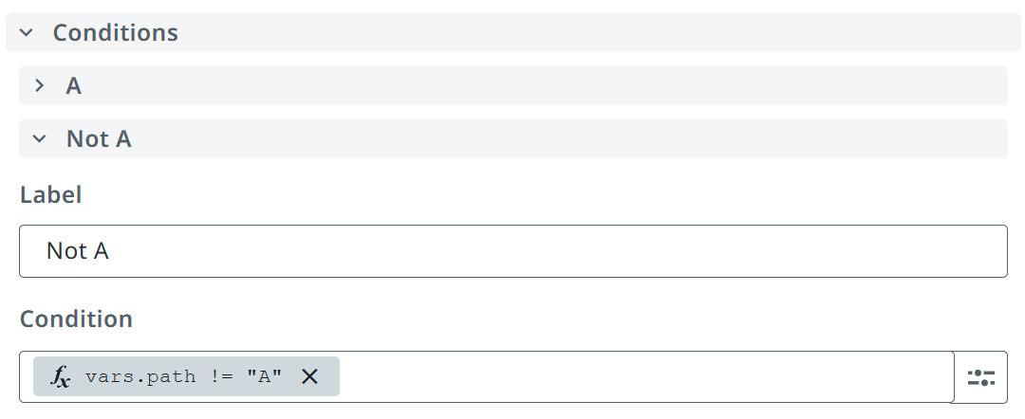Click blank space in the A header bar
Image resolution: width=1025 pixels, height=419 pixels.
[x=543, y=85]
